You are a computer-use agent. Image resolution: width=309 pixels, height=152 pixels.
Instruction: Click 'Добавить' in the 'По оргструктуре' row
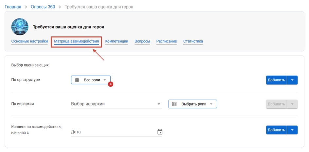276,80
